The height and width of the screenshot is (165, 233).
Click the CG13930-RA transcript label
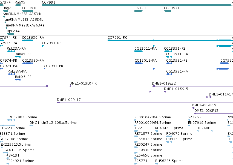(x=33, y=38)
